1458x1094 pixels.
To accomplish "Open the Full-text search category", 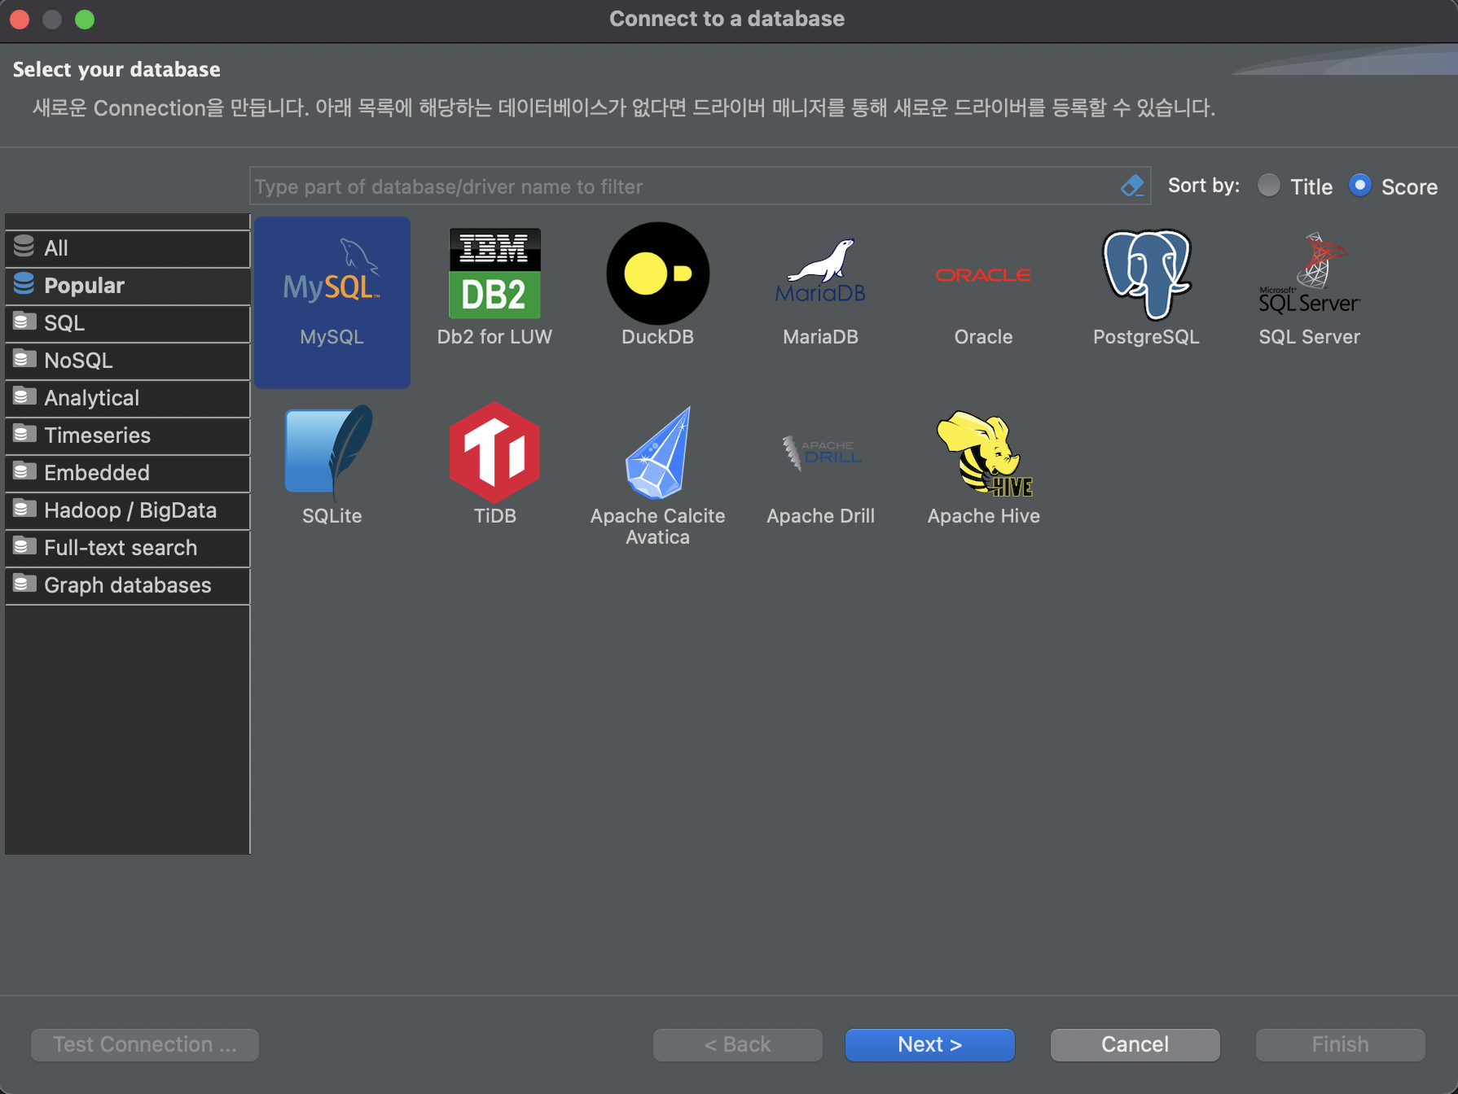I will [127, 548].
